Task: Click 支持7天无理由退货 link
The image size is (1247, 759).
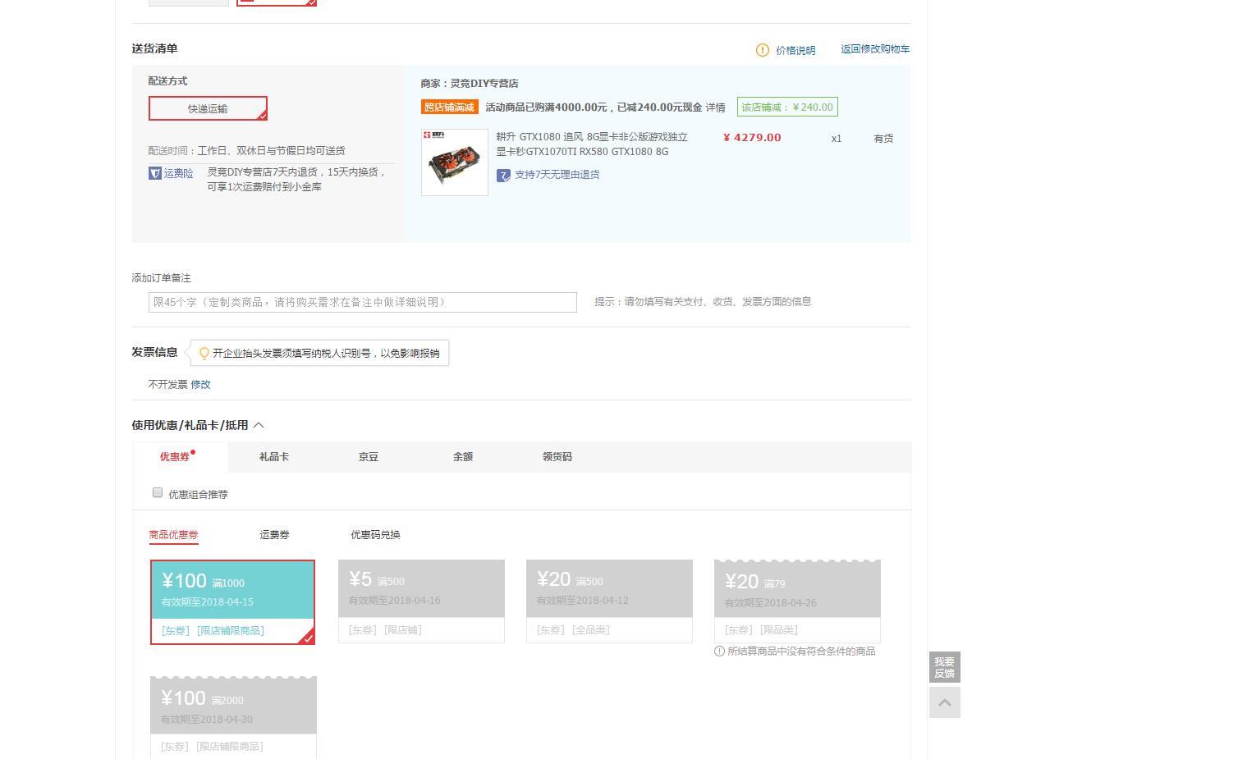Action: 557,175
